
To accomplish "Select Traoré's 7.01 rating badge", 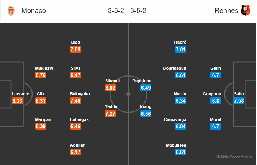I will pos(180,49).
